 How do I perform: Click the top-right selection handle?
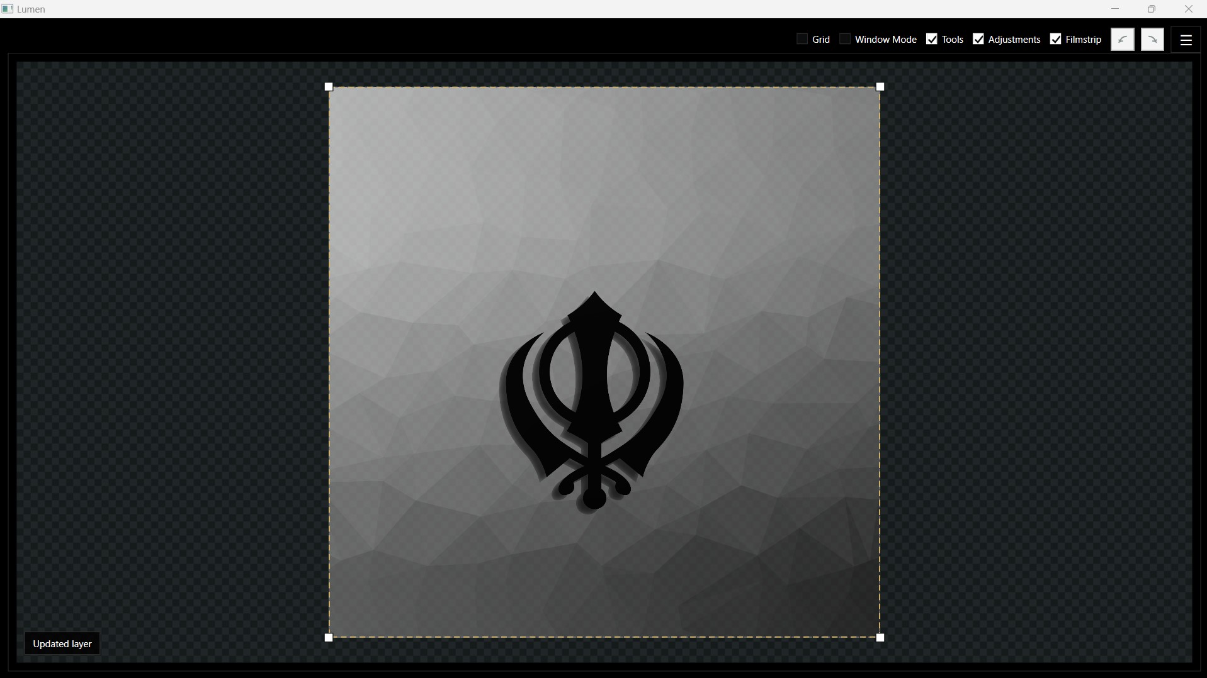[880, 87]
